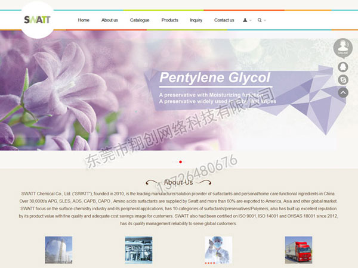
Task: Click the search magnifier icon
Action: tap(260, 20)
